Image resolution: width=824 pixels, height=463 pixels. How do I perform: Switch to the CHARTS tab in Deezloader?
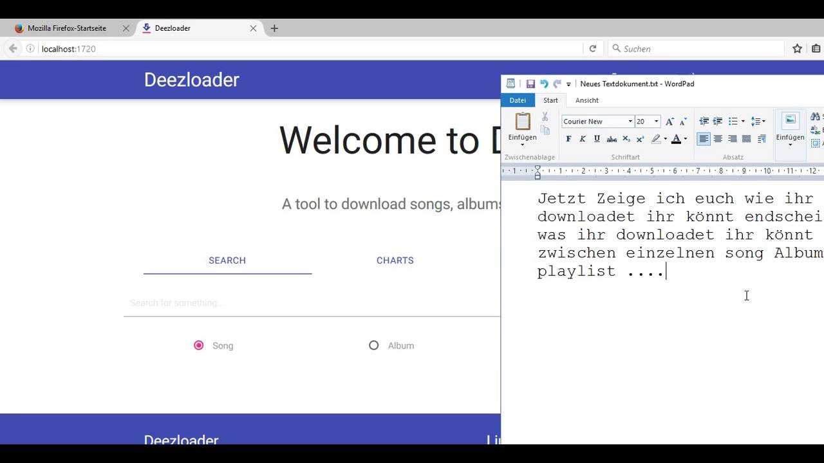point(395,260)
